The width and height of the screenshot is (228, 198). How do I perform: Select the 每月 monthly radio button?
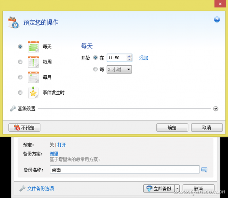[20, 77]
